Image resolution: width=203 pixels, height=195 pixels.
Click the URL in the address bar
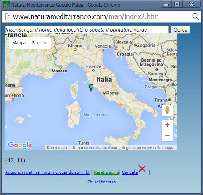point(86,16)
